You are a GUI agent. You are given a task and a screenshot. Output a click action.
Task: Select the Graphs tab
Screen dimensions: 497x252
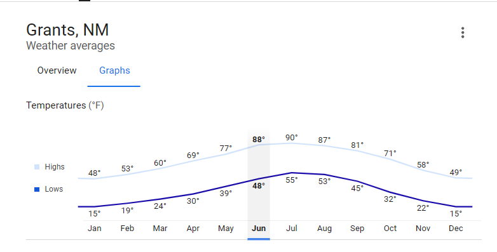point(114,70)
